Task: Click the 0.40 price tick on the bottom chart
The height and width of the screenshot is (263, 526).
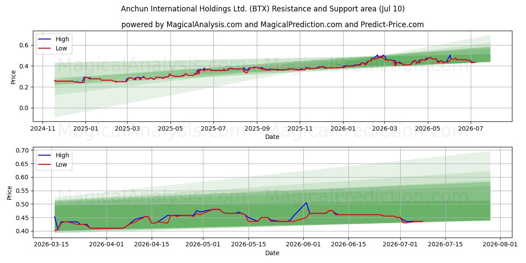Action: tap(23, 231)
